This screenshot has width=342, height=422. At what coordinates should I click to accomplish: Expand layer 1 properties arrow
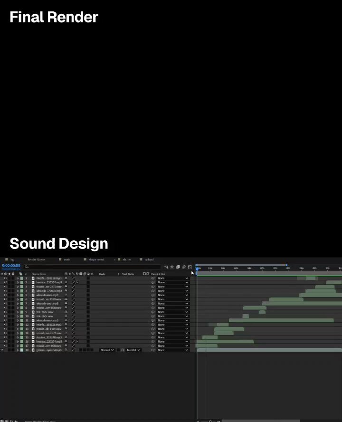[18, 278]
